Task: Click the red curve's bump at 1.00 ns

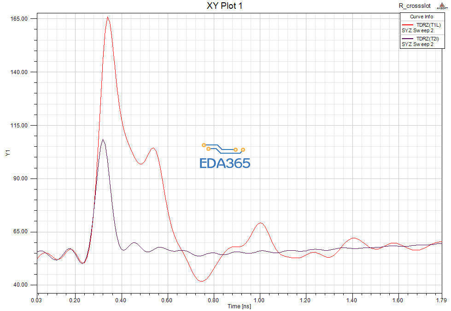Action: tap(260, 223)
